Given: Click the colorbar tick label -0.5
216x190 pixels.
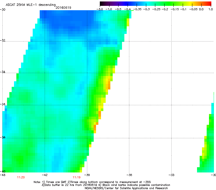Looking at the screenshot, I should pos(118,9).
